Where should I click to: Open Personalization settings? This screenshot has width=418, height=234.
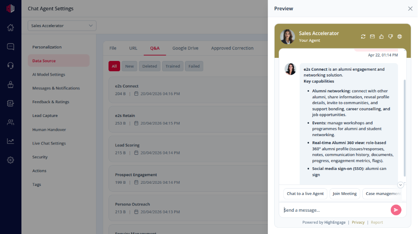pos(59,47)
